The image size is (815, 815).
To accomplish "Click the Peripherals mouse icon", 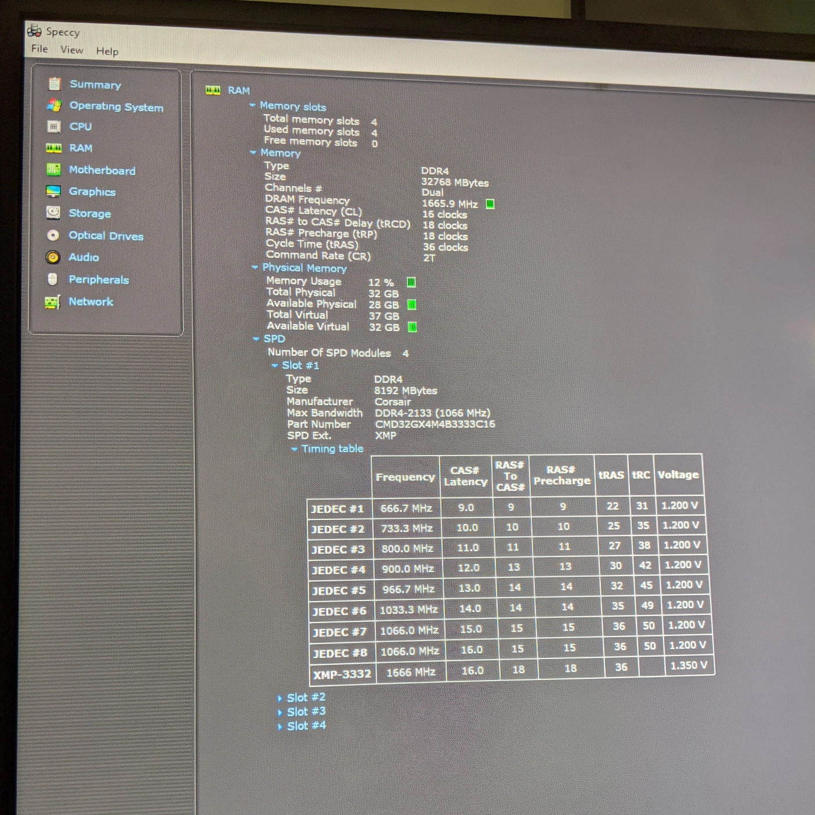I will [52, 279].
